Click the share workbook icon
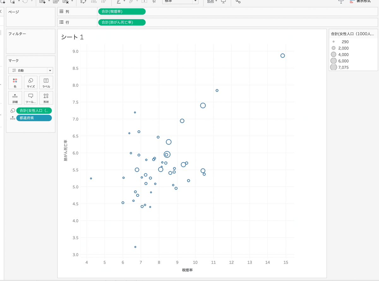The image size is (379, 281). point(238,2)
